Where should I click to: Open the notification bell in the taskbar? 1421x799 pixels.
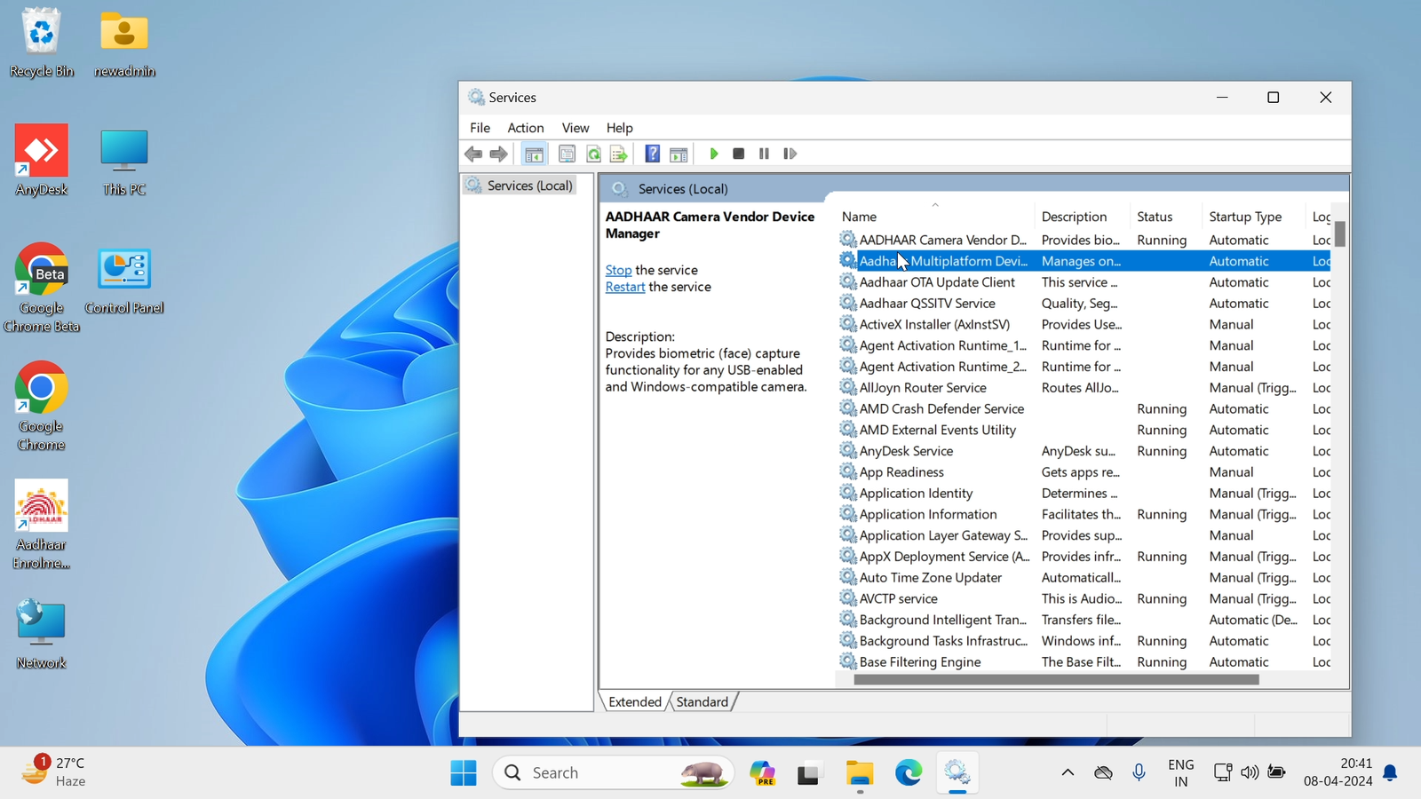click(1391, 773)
